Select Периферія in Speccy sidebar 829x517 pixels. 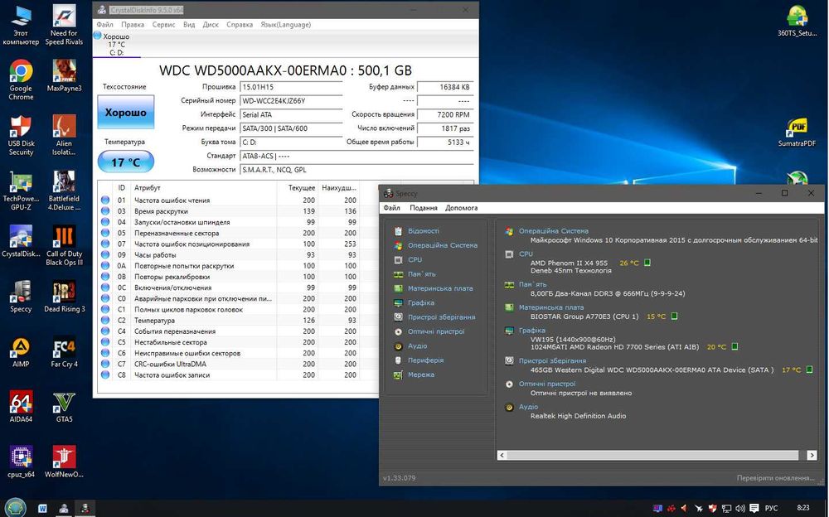click(x=425, y=360)
